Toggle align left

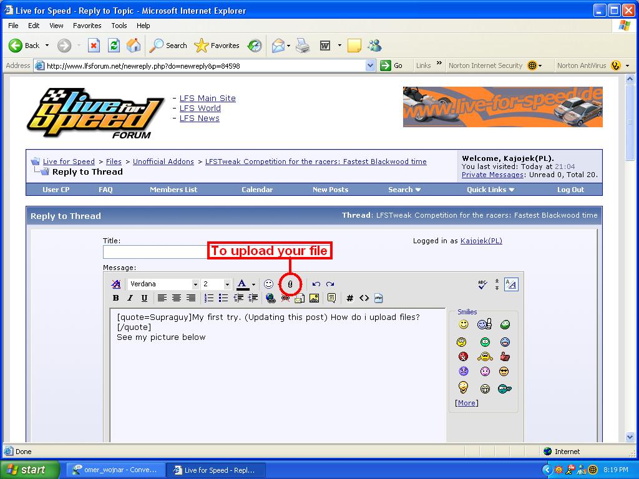click(x=162, y=298)
